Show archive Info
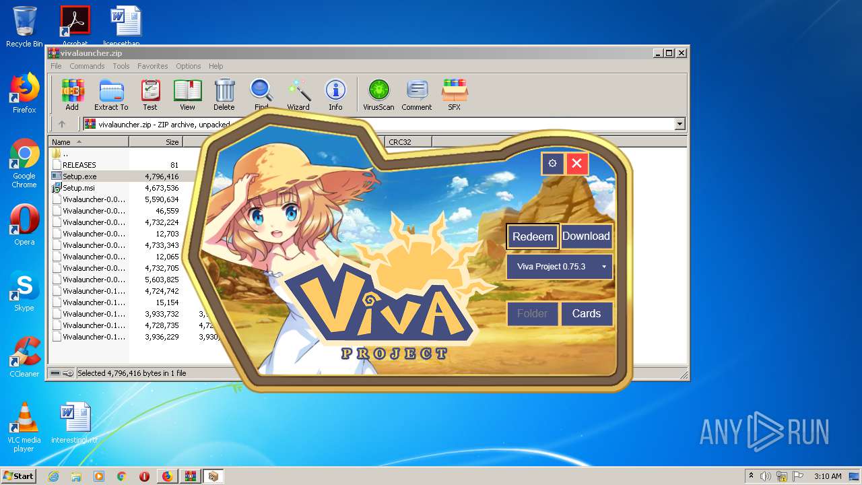The image size is (862, 485). coord(335,95)
